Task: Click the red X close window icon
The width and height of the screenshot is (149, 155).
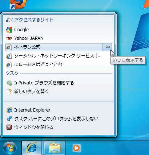Action: [9, 127]
